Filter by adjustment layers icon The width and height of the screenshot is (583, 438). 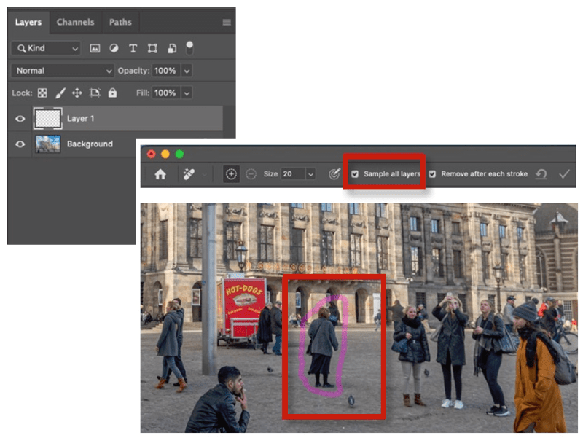(x=114, y=48)
